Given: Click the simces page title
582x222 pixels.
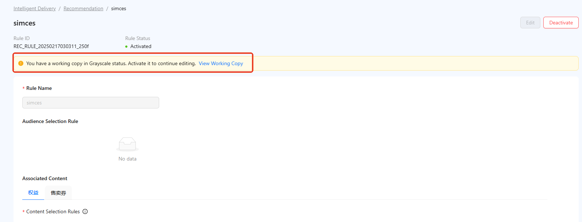Looking at the screenshot, I should pos(24,23).
